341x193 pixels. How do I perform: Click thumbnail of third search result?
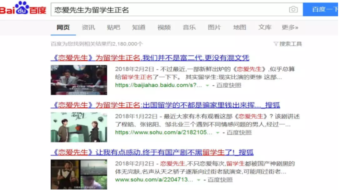click(x=79, y=175)
